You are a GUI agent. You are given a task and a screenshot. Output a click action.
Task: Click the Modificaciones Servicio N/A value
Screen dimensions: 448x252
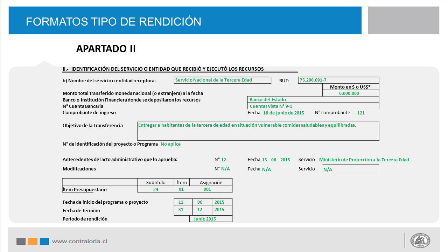click(x=328, y=170)
